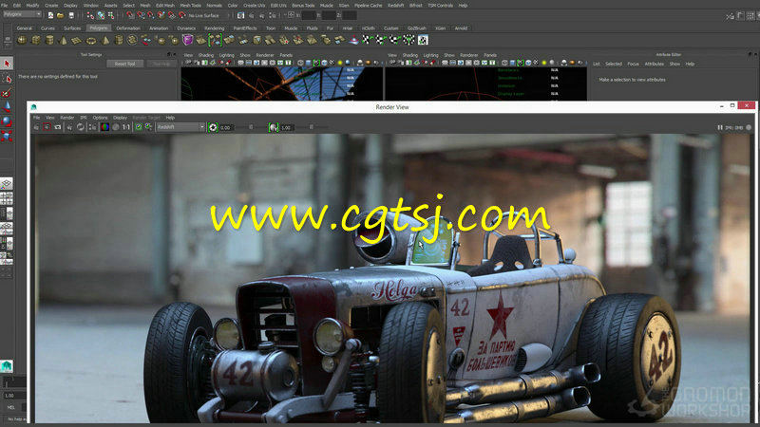Switch to the Curves shelf tab
760x427 pixels.
(48, 28)
